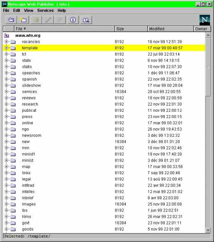Open the Services menu
This screenshot has width=214, height=242.
click(x=45, y=11)
